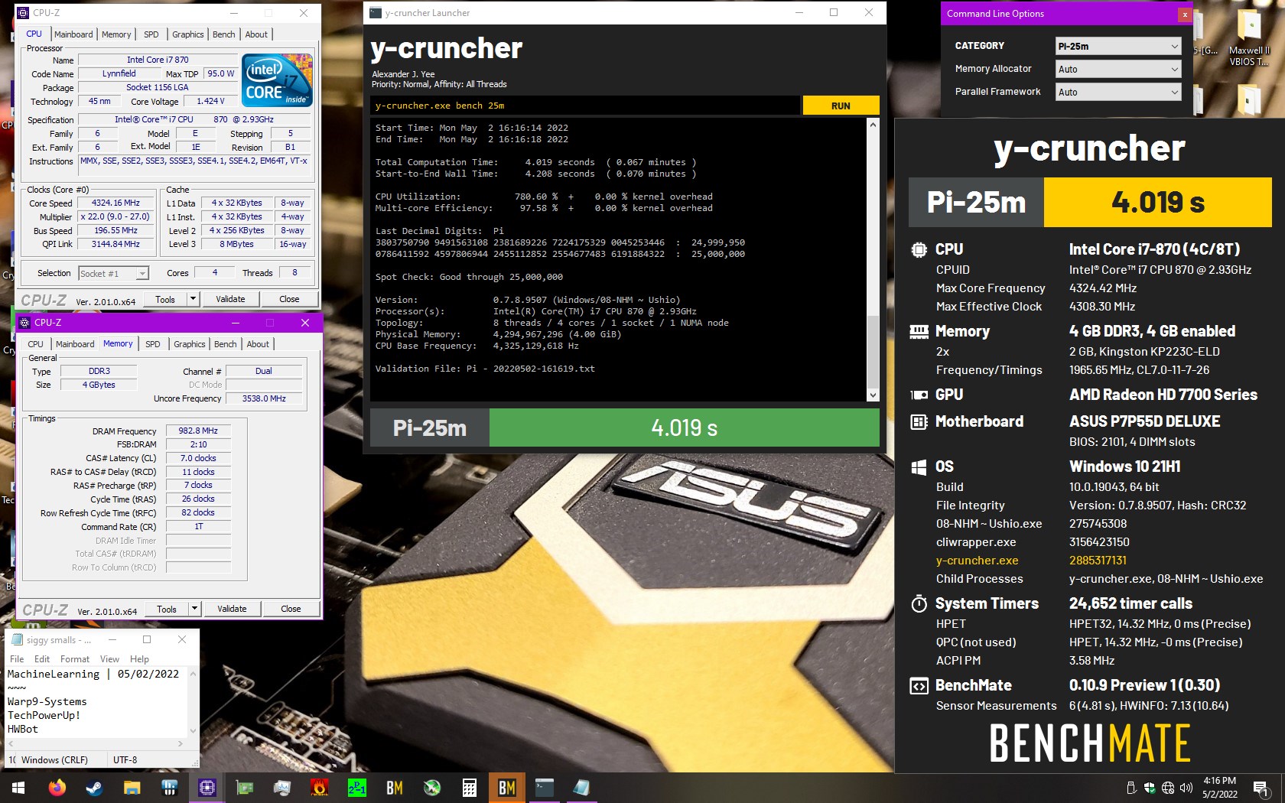This screenshot has height=803, width=1285.
Task: Open File Explorer from the taskbar
Action: 132,788
